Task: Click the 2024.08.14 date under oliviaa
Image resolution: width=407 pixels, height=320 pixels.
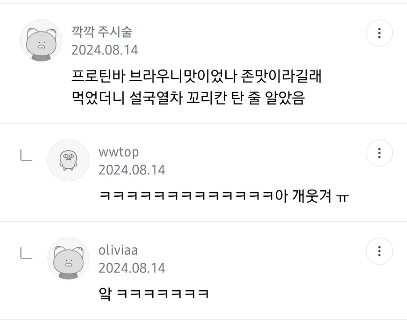Action: pyautogui.click(x=132, y=268)
